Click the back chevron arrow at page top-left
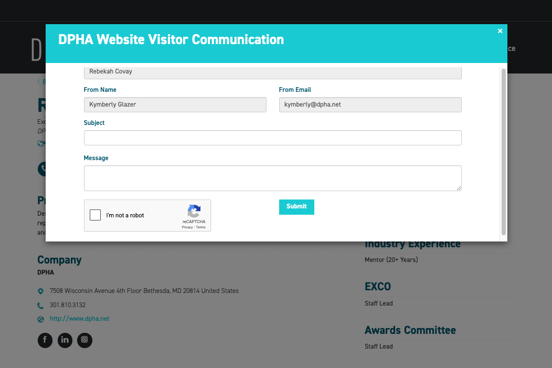Screen dimensions: 552x368 pos(39,81)
